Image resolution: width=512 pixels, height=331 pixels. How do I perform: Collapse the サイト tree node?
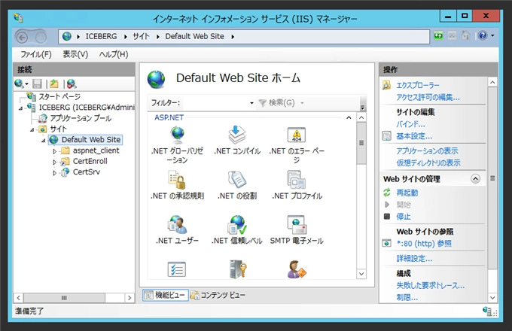click(32, 130)
